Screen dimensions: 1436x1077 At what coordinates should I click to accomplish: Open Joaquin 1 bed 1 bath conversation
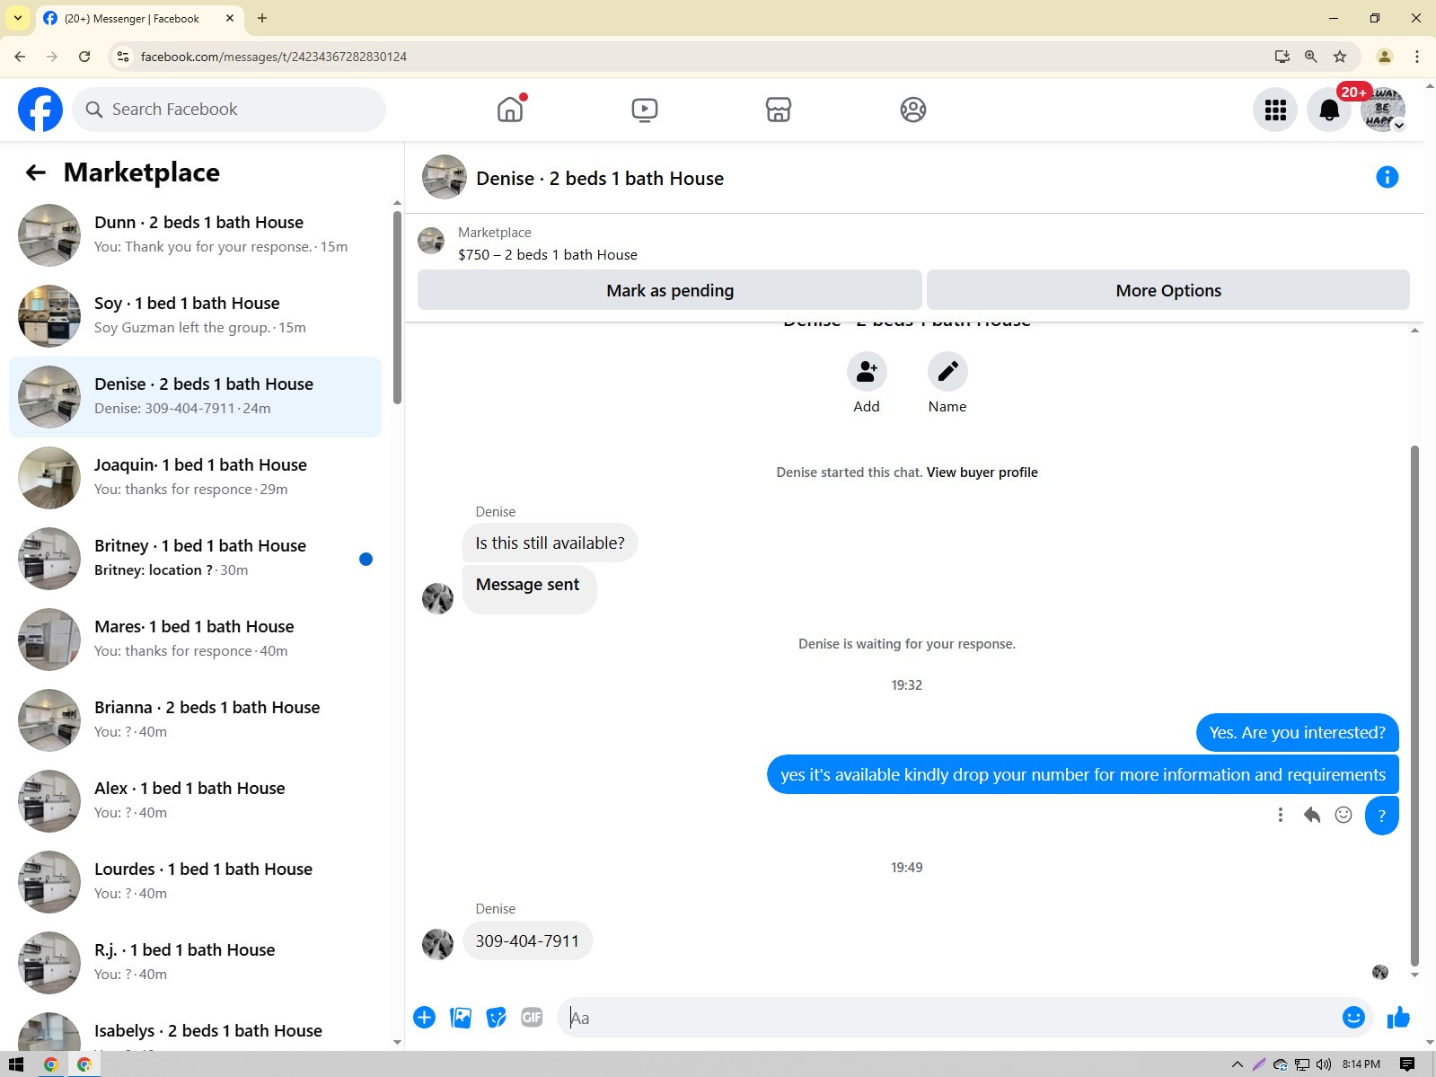click(195, 478)
